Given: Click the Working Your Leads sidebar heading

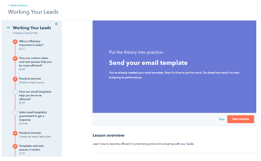Looking at the screenshot, I should pos(32,28).
